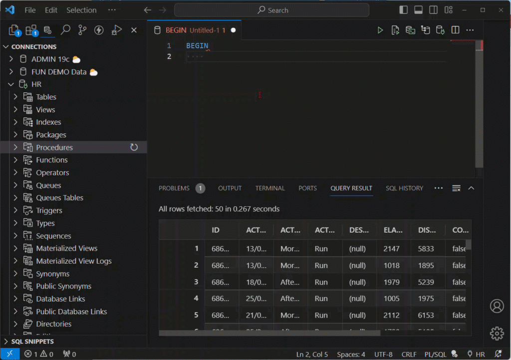Toggle the bottom panel layout button
Image resolution: width=511 pixels, height=360 pixels.
coord(419,10)
